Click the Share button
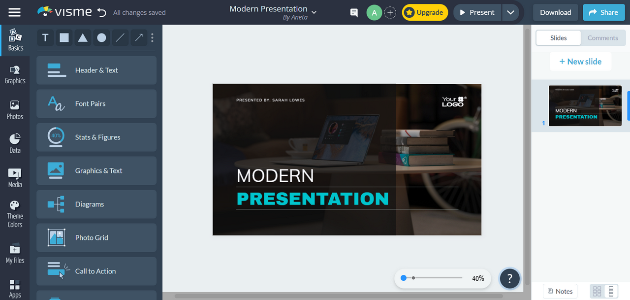Image resolution: width=630 pixels, height=300 pixels. 603,12
